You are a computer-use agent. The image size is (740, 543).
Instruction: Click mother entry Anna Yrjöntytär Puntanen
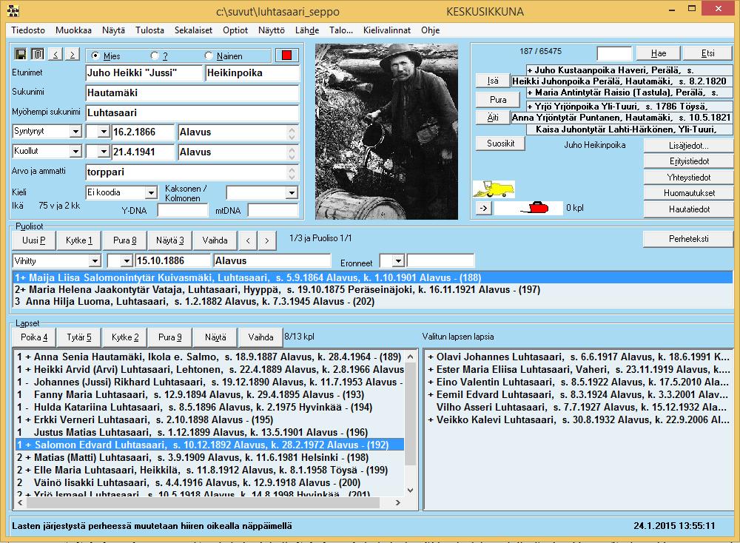(622, 118)
